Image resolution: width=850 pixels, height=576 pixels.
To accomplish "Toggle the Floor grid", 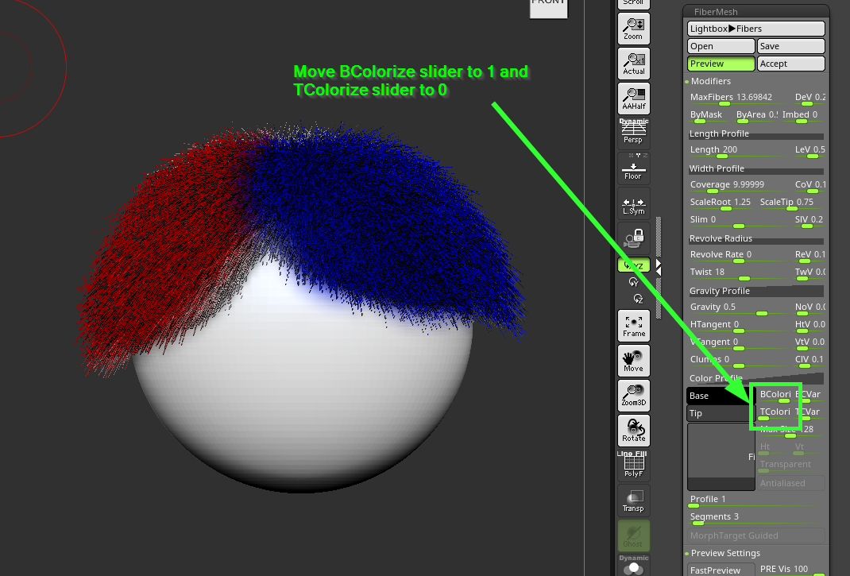I will (x=634, y=168).
